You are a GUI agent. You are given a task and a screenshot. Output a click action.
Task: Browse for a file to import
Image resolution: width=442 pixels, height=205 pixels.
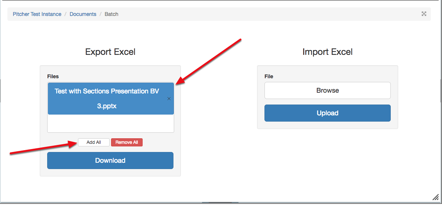click(x=327, y=90)
